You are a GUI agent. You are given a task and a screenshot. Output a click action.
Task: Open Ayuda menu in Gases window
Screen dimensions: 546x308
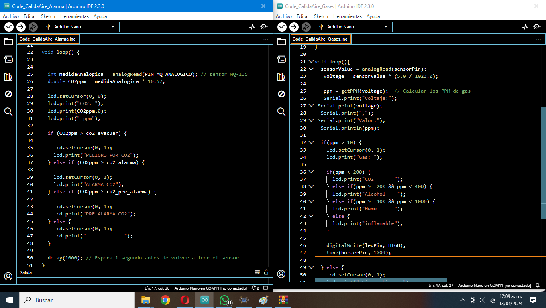(x=373, y=16)
